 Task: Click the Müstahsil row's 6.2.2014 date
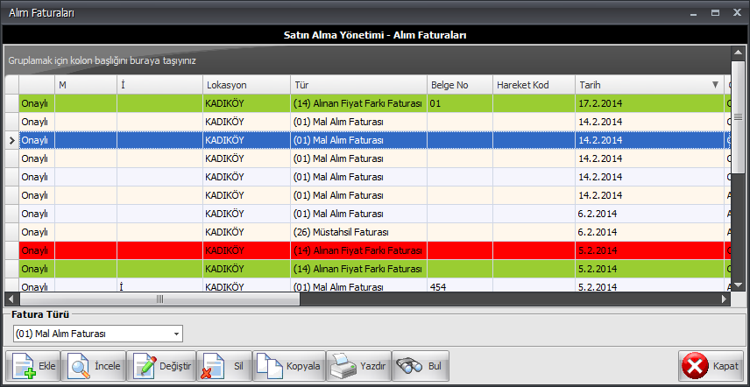pos(649,232)
